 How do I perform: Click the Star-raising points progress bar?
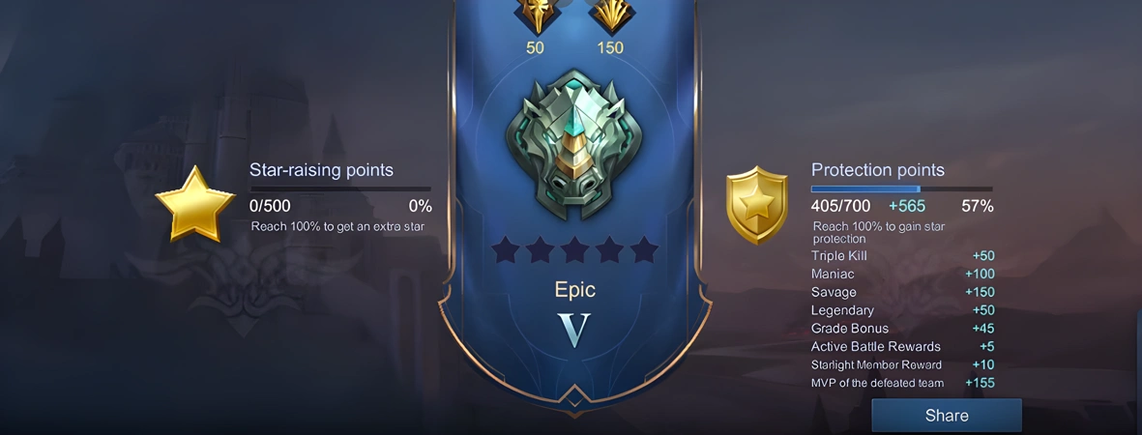click(x=340, y=189)
